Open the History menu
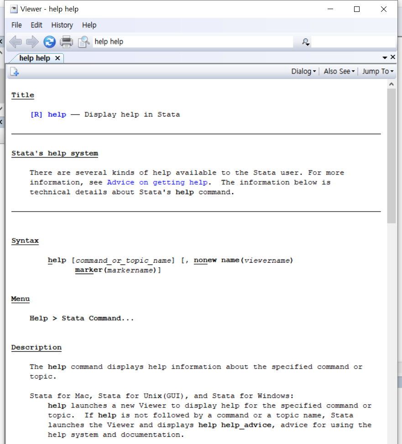 click(x=62, y=25)
